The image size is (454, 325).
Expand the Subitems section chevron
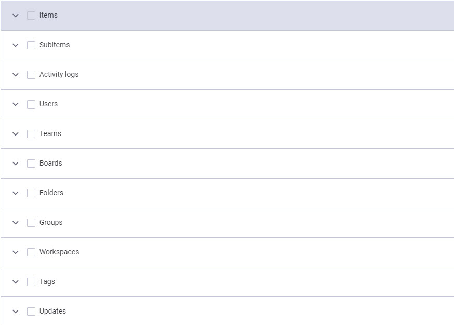pos(16,45)
